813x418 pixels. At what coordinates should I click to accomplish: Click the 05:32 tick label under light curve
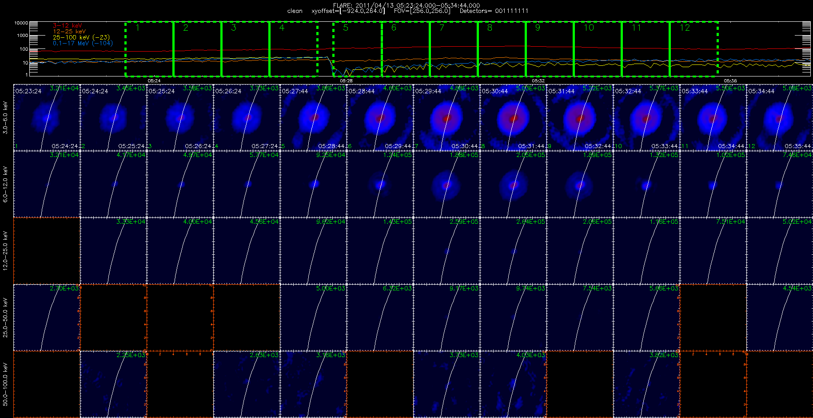[x=538, y=81]
